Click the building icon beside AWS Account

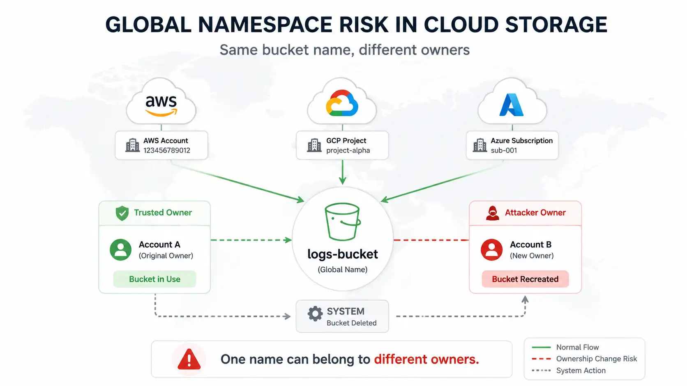click(x=132, y=145)
